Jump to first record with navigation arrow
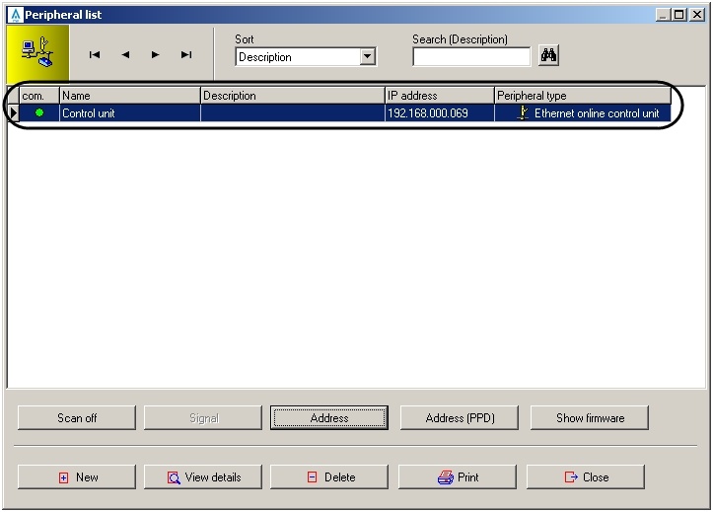 pos(95,55)
